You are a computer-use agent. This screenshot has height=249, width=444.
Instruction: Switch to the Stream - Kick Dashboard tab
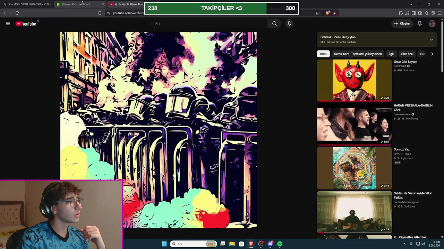point(80,4)
